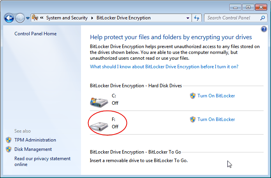This screenshot has height=178, width=271.
Task: Click the shield icon beside Disk Management
Action: [9, 149]
